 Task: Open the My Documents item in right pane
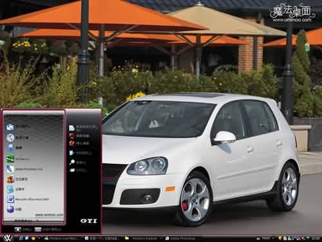tap(82, 128)
